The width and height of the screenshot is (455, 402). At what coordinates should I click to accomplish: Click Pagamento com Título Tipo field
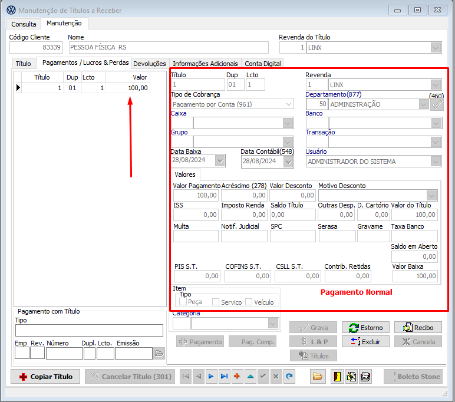(x=89, y=330)
